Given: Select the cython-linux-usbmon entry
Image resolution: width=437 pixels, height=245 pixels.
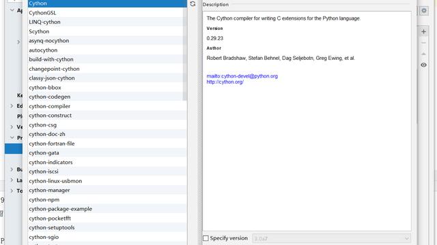Looking at the screenshot, I should 107,181.
